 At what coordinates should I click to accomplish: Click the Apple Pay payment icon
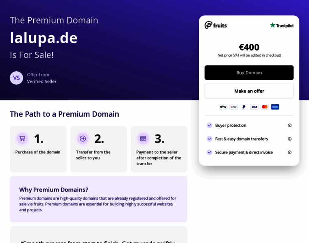click(x=223, y=107)
